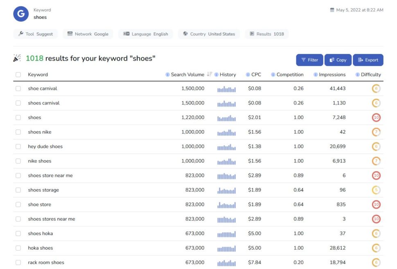
Task: Click difficulty badge for shoe carnival
Action: pyautogui.click(x=376, y=88)
